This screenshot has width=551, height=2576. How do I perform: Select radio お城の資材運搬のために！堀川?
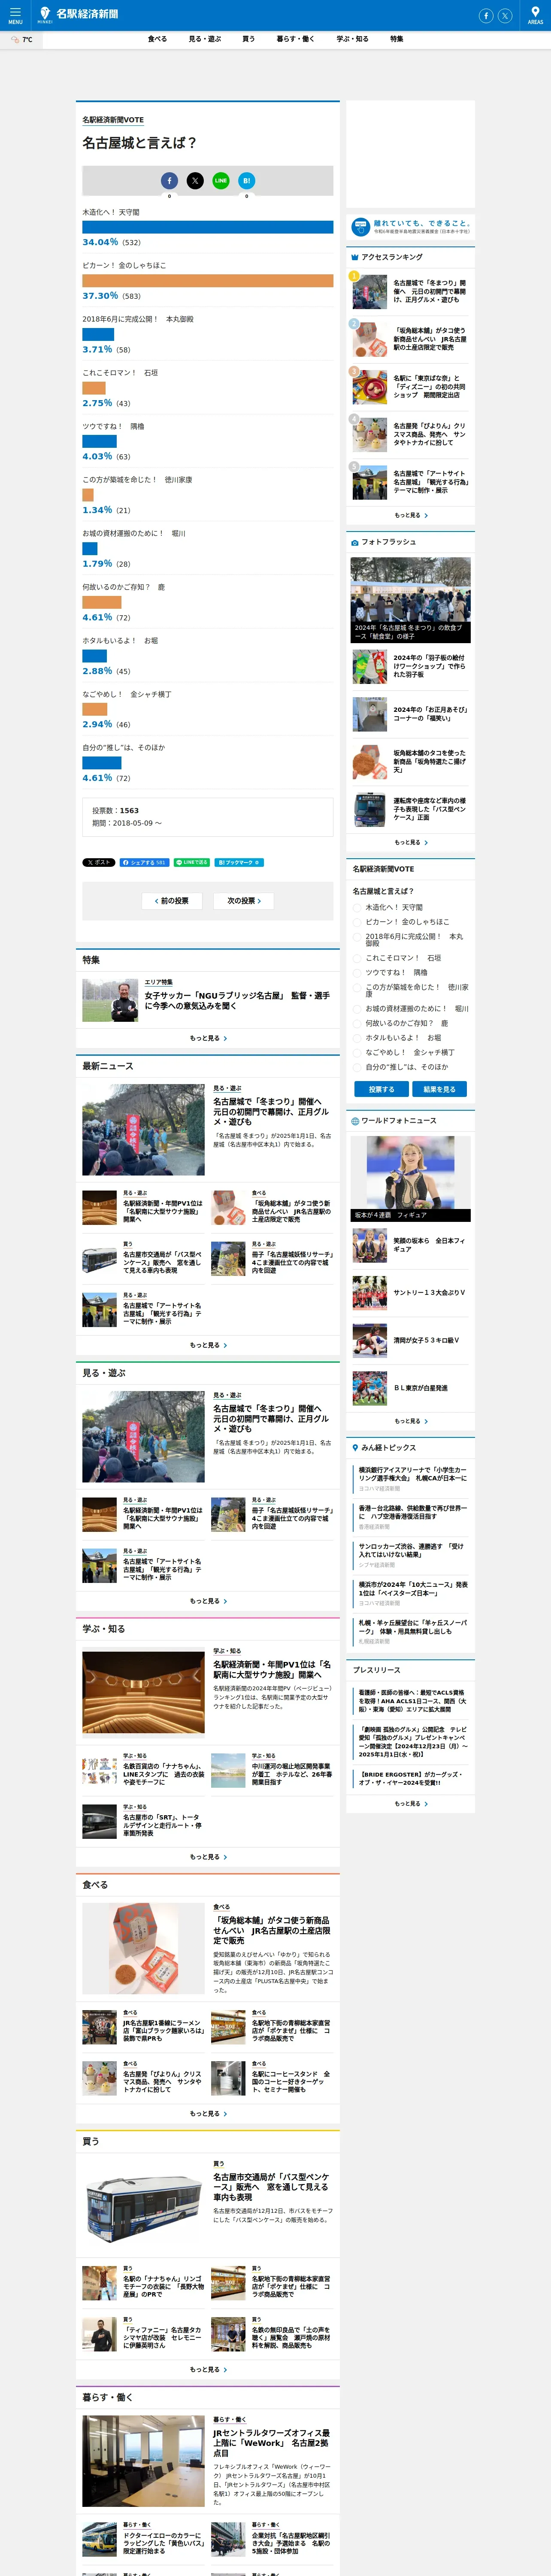point(357,1009)
